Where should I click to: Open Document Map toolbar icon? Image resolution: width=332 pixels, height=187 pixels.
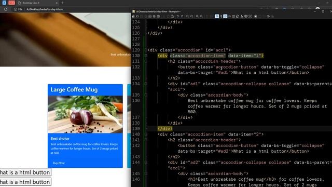click(x=233, y=16)
